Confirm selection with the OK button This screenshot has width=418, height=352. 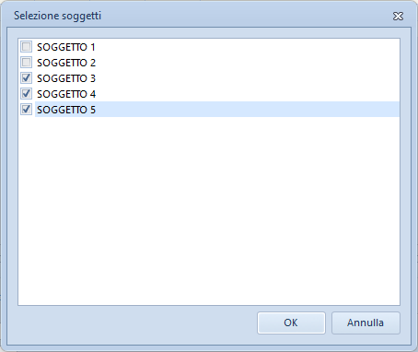(x=291, y=323)
